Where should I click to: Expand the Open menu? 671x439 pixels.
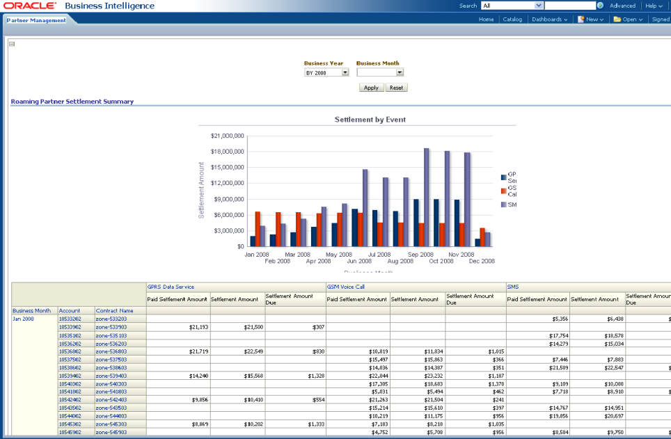(x=633, y=19)
